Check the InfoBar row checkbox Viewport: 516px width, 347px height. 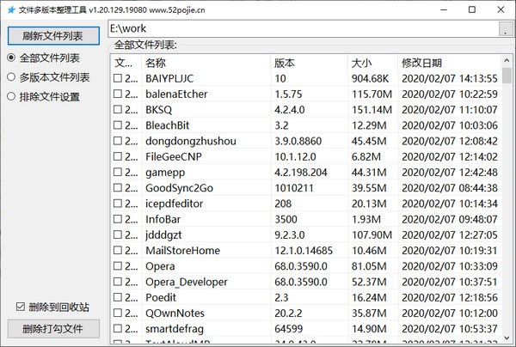[x=118, y=219]
